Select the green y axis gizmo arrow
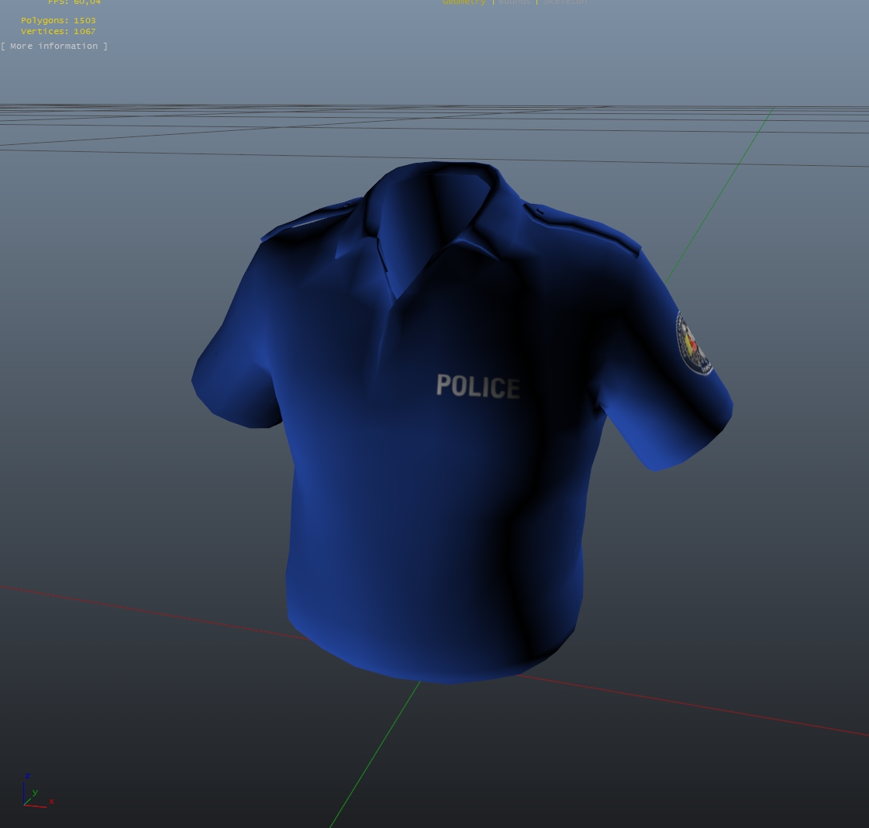The width and height of the screenshot is (869, 828). [x=28, y=800]
